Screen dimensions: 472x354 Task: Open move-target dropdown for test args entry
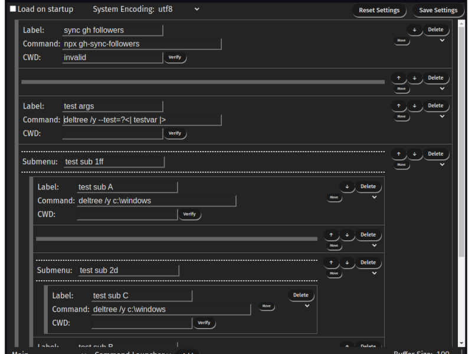[442, 116]
